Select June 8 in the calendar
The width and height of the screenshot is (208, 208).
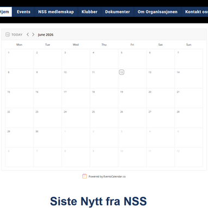click(19, 78)
